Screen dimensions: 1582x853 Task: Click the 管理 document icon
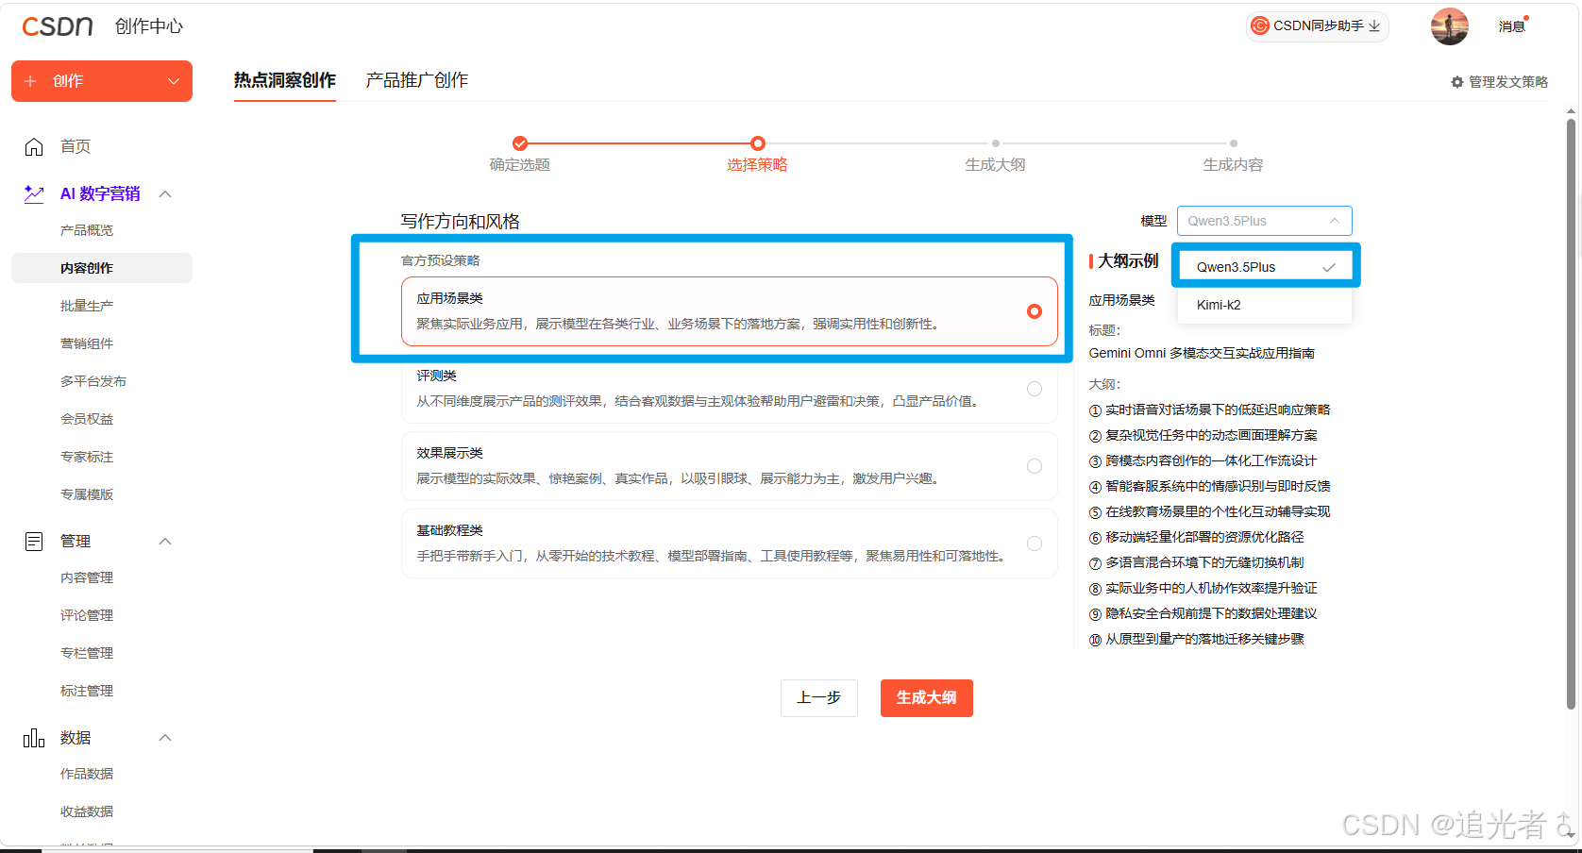click(34, 541)
